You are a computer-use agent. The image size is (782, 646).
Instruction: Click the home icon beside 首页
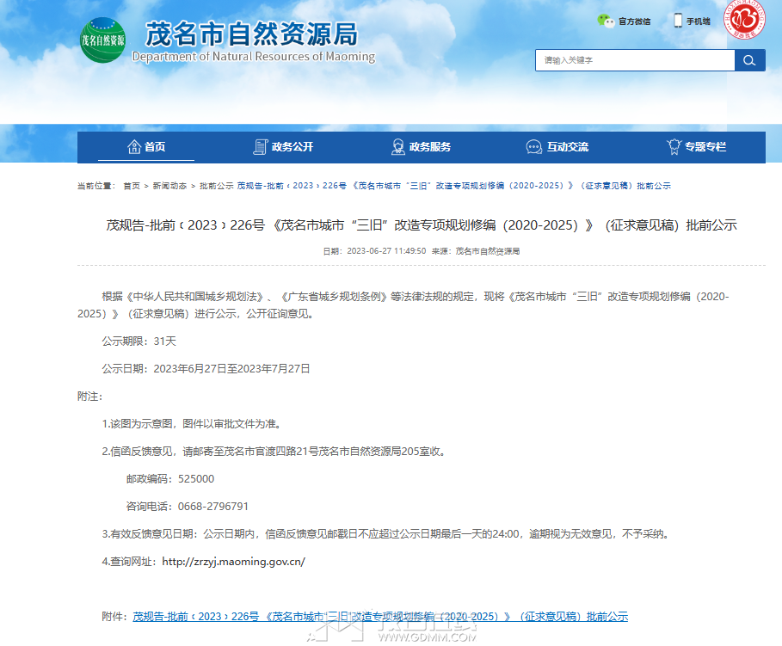pos(134,146)
